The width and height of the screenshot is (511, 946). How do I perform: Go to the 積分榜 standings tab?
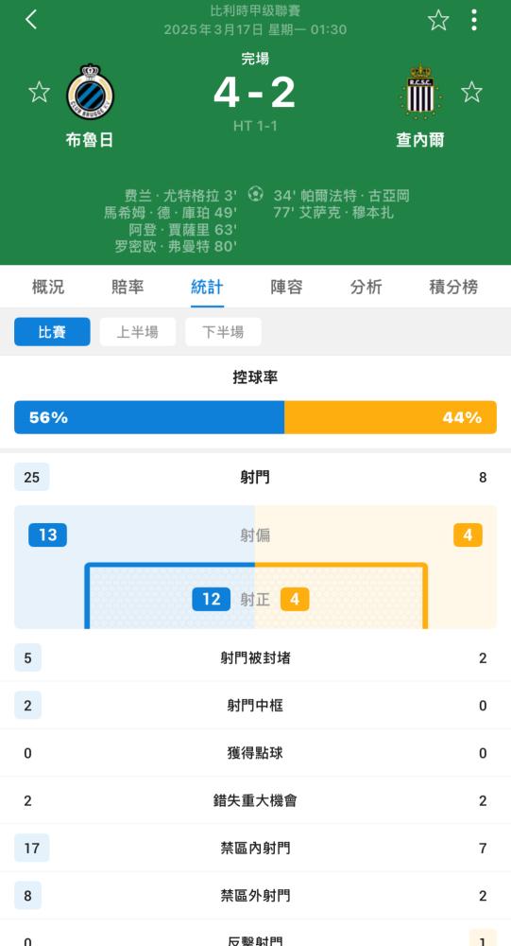(453, 287)
